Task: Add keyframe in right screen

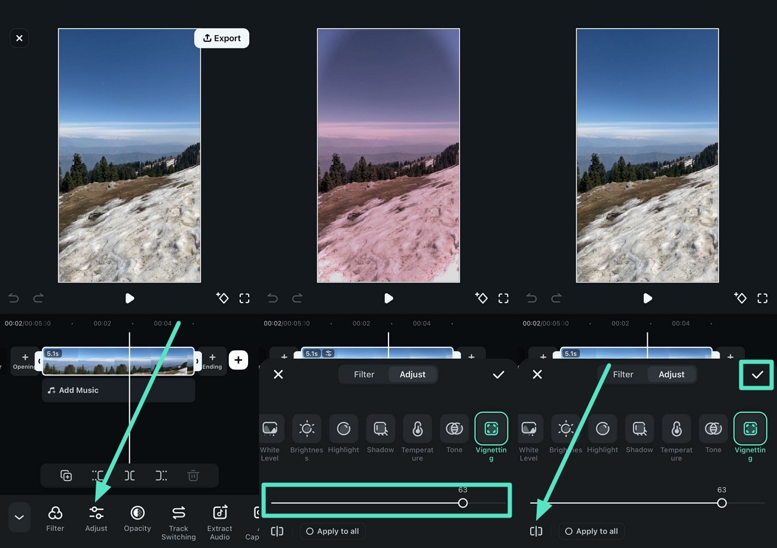Action: point(740,298)
